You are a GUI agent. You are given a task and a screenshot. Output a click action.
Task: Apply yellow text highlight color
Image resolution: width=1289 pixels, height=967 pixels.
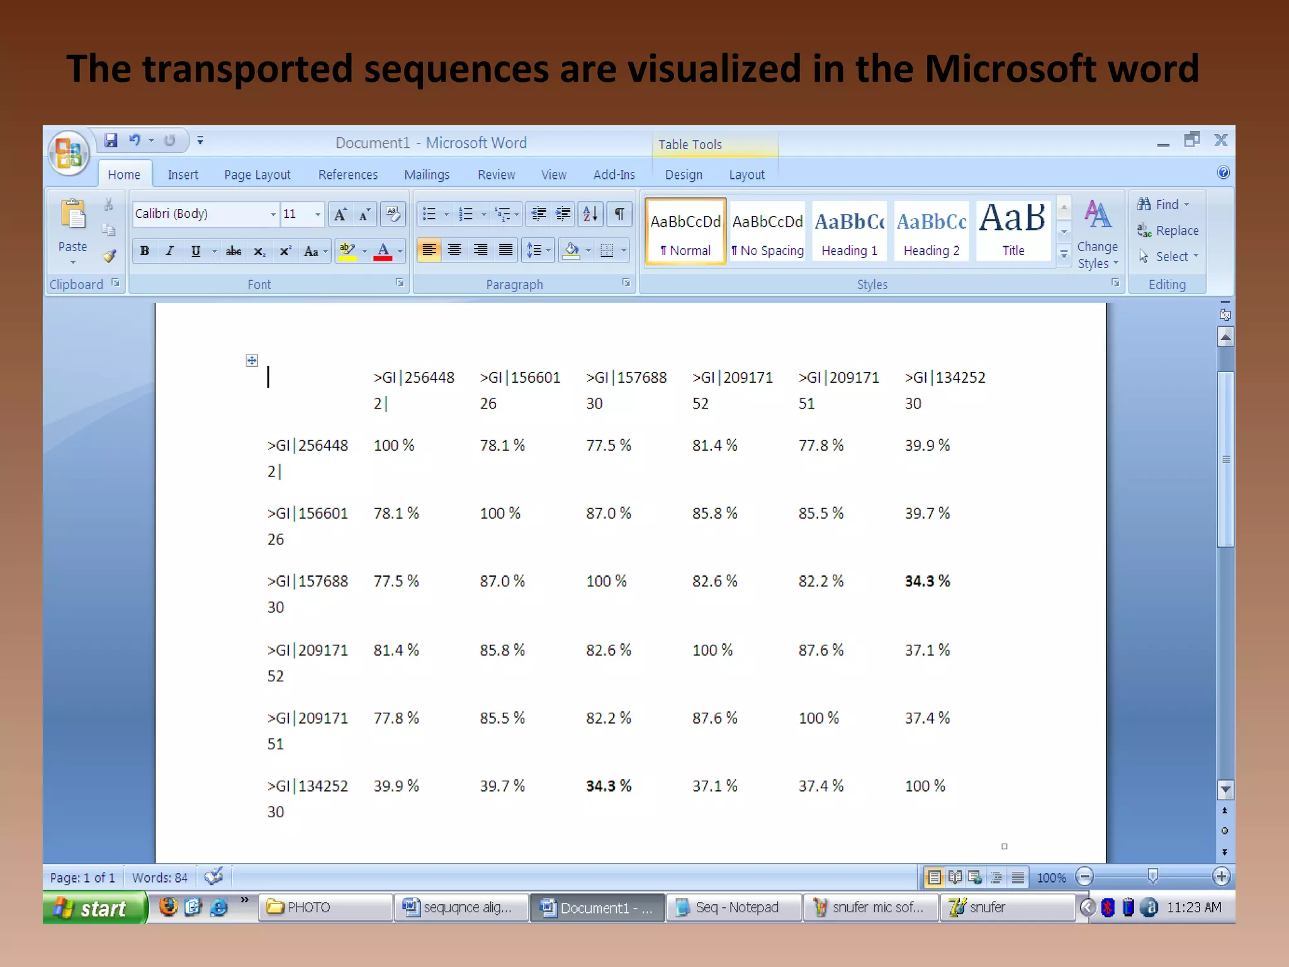347,251
